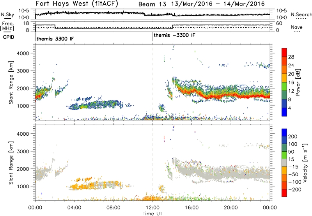This screenshot has width=312, height=216.
Task: Click the '4000' tick in the power panel
Action: 23,53
